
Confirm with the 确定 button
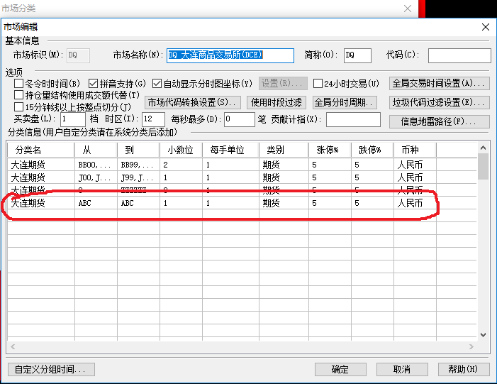(x=340, y=369)
